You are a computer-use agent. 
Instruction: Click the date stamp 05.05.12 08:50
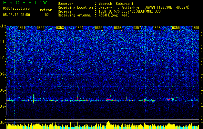(16, 15)
